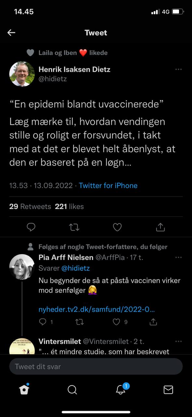
Task: Reply to Pia Arff Nielsen's comment
Action: [43, 322]
